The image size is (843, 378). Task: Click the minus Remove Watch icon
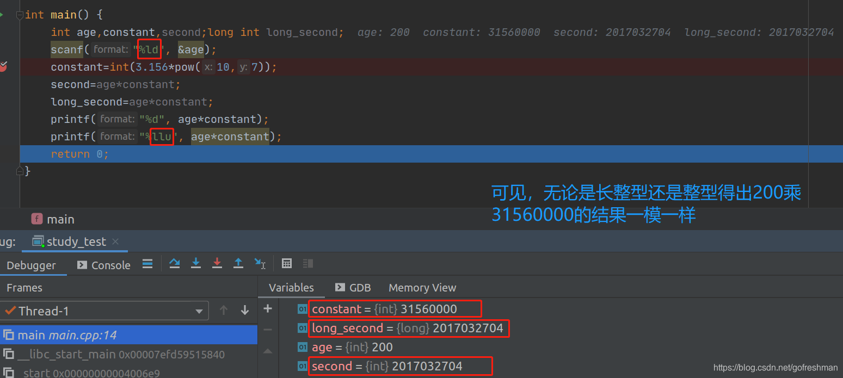click(267, 330)
